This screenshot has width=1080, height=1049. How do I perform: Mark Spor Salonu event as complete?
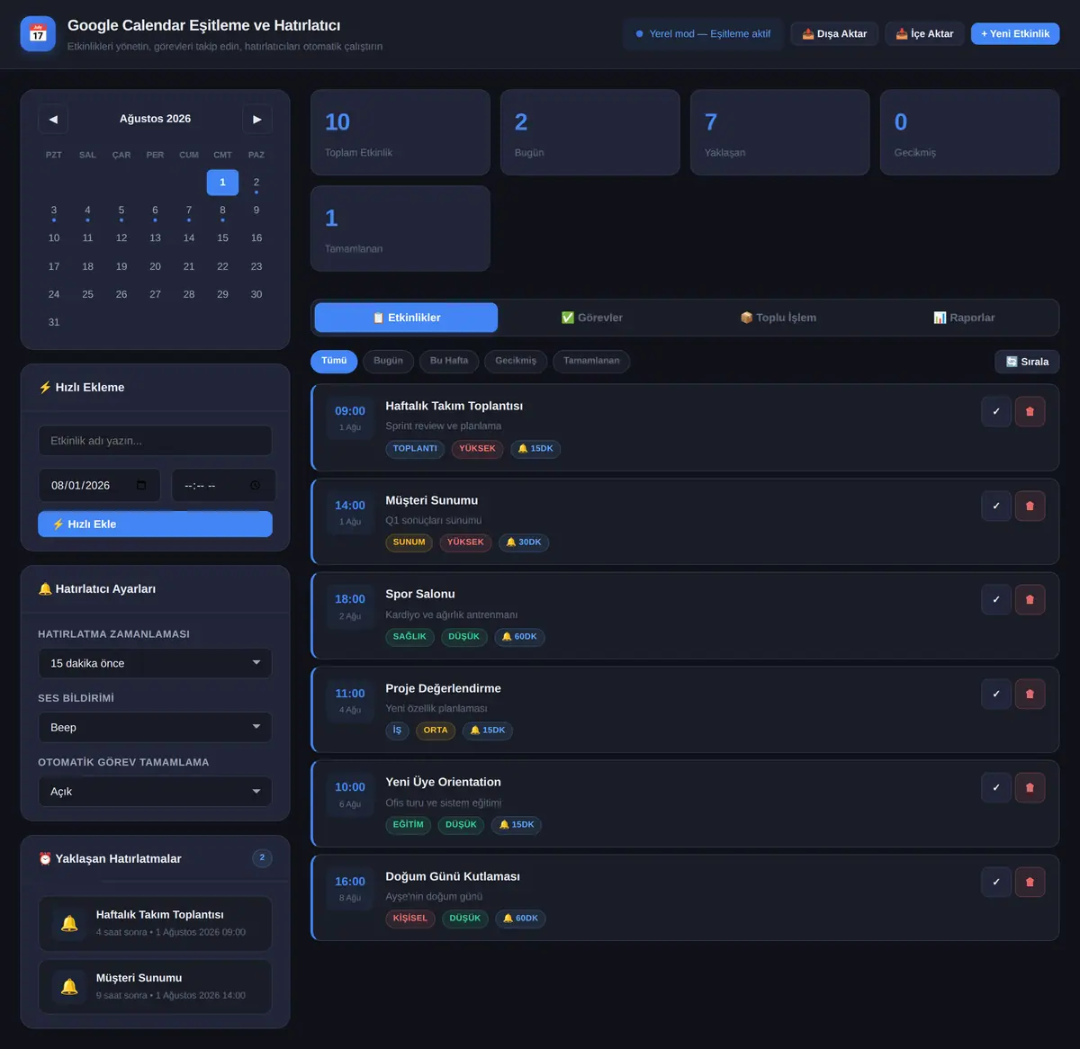[x=996, y=599]
